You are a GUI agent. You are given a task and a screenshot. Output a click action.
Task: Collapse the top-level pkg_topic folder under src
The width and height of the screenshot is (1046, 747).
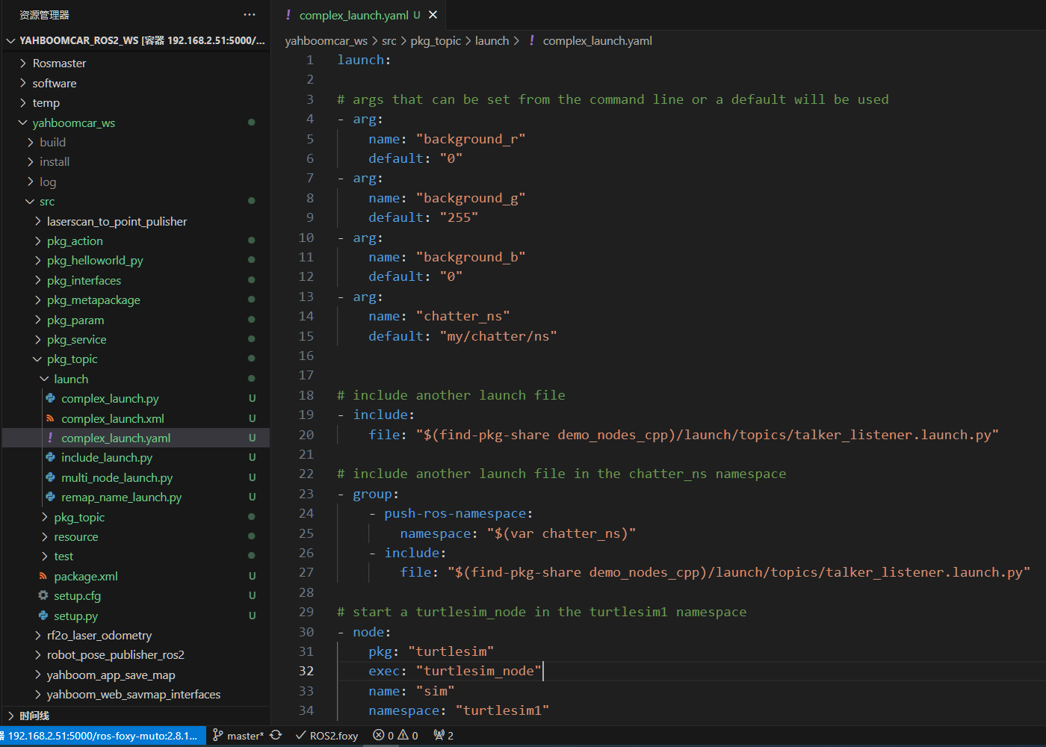click(38, 359)
